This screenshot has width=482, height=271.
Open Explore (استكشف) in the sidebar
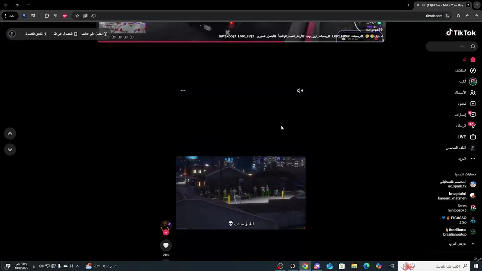(465, 70)
